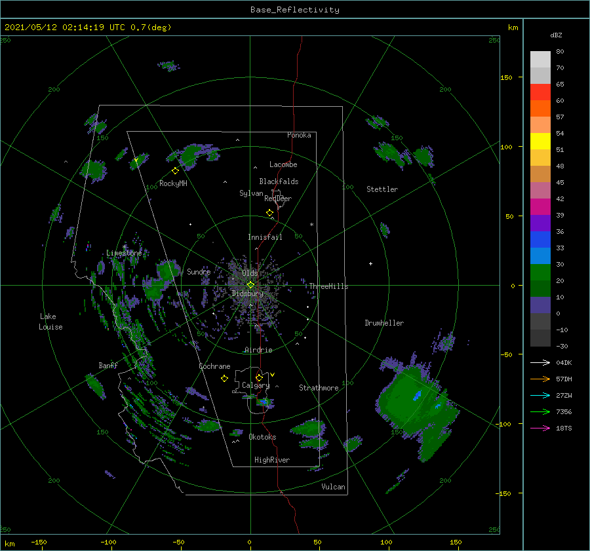Pick the light gray 70-80 dBZ swatch
Screen dimensions: 590x551
540,60
